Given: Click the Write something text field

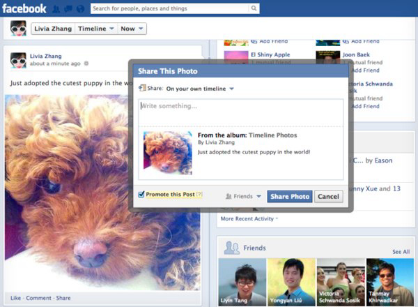Looking at the screenshot, I should (x=241, y=112).
